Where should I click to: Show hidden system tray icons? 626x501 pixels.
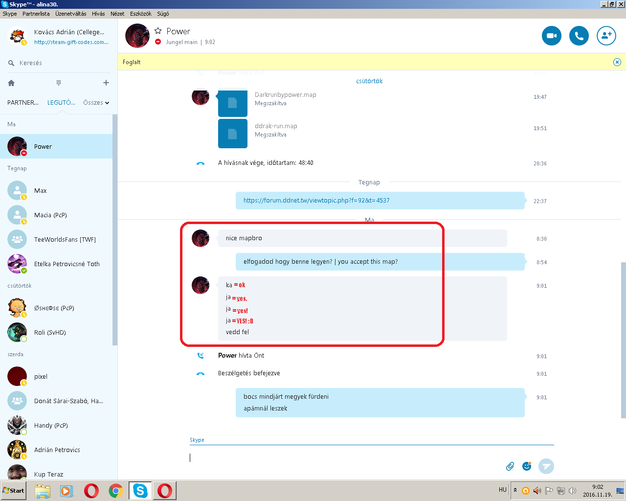515,490
